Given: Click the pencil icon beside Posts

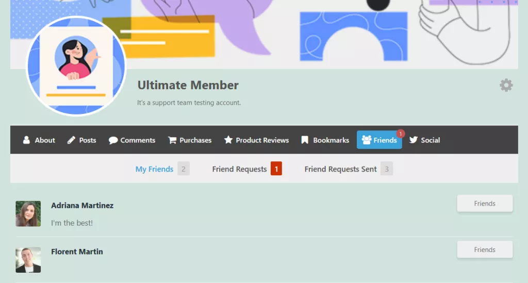Looking at the screenshot, I should click(x=72, y=140).
